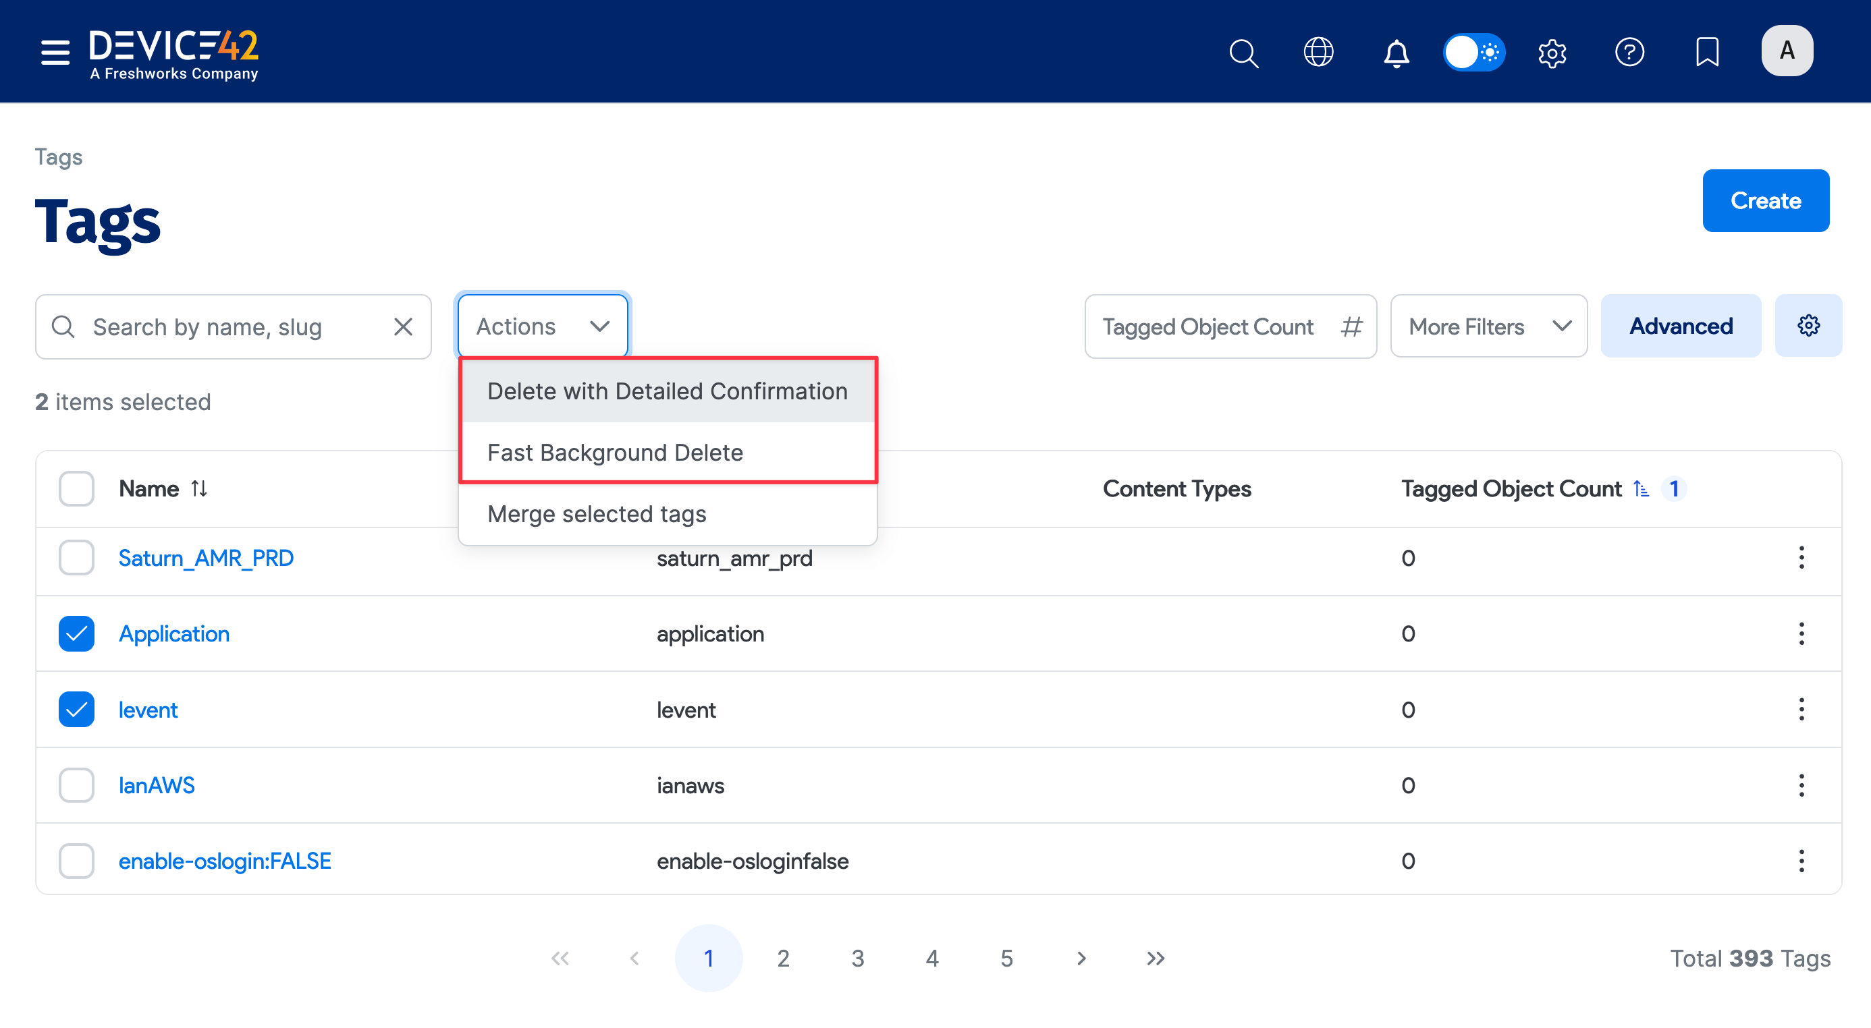Check the Saturn_AMR_PRD row checkbox
The image size is (1871, 1028).
[76, 558]
